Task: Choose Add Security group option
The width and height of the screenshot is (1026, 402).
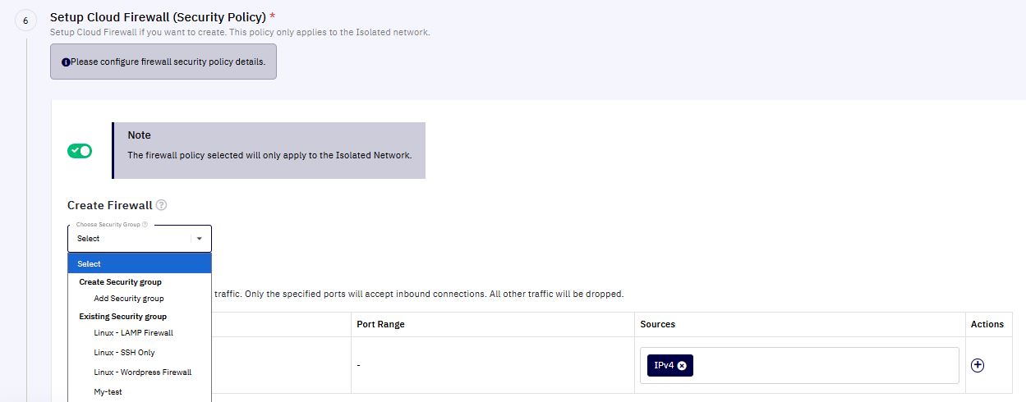Action: 129,299
